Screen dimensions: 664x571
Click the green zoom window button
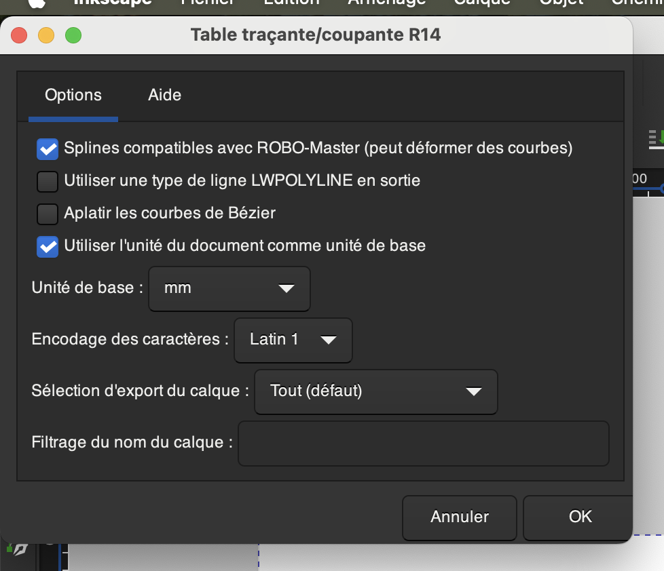pyautogui.click(x=73, y=35)
